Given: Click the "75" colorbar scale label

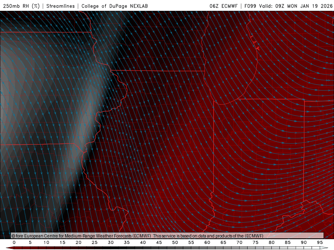Looking at the screenshot, I should (x=256, y=242).
